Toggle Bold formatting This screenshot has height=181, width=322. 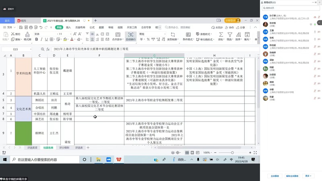point(37,39)
